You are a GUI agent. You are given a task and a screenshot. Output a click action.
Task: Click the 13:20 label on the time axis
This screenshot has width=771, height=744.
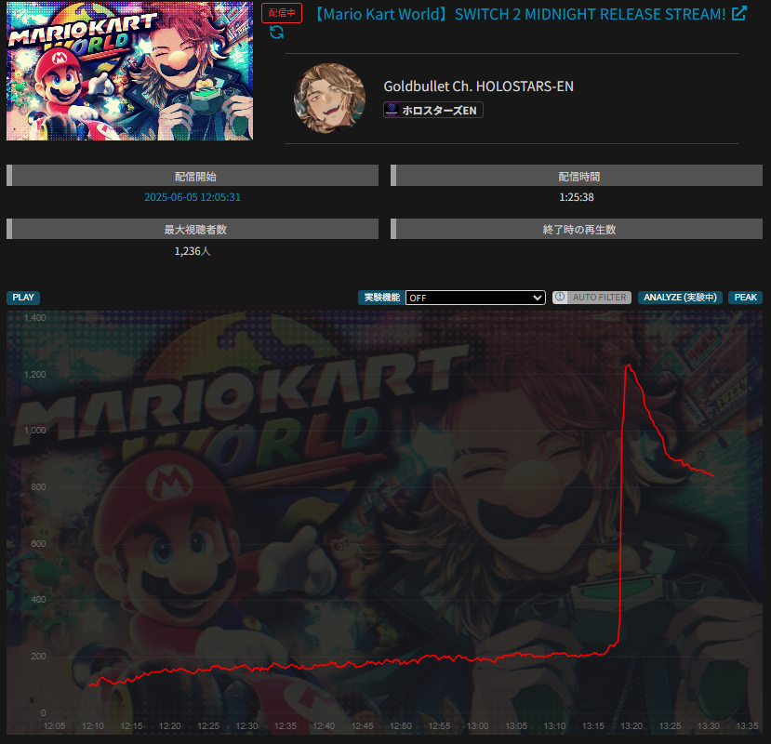[631, 725]
